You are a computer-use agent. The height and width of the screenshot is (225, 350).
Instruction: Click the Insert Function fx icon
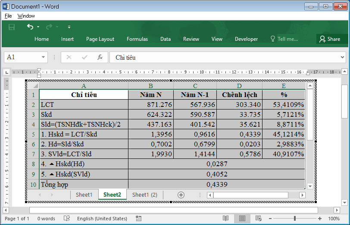pos(100,57)
